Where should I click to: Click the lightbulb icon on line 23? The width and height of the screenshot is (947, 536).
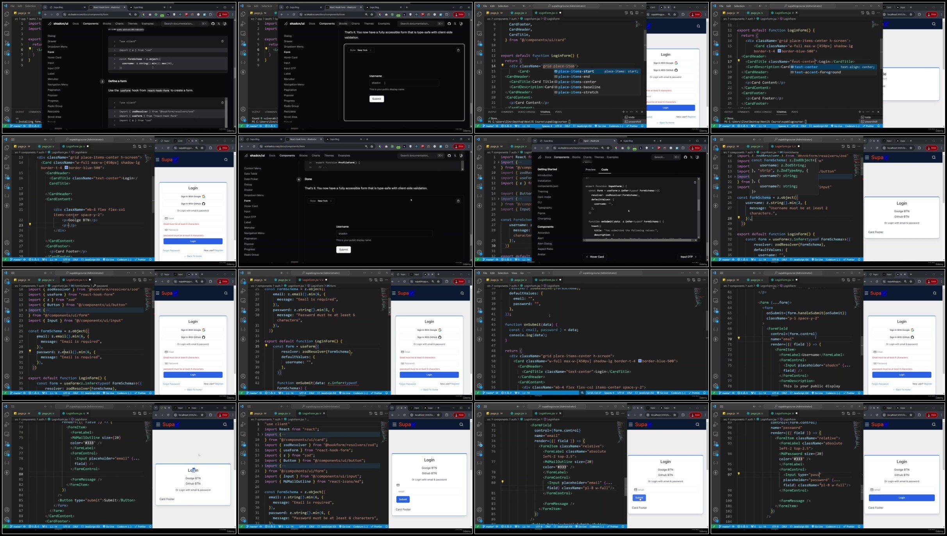[30, 224]
